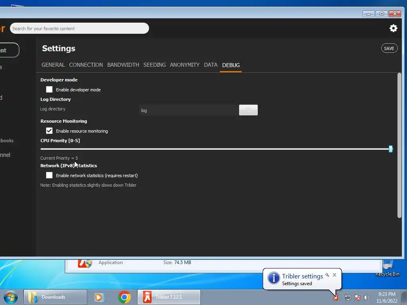Click the volume speaker tray icon

tap(367, 297)
